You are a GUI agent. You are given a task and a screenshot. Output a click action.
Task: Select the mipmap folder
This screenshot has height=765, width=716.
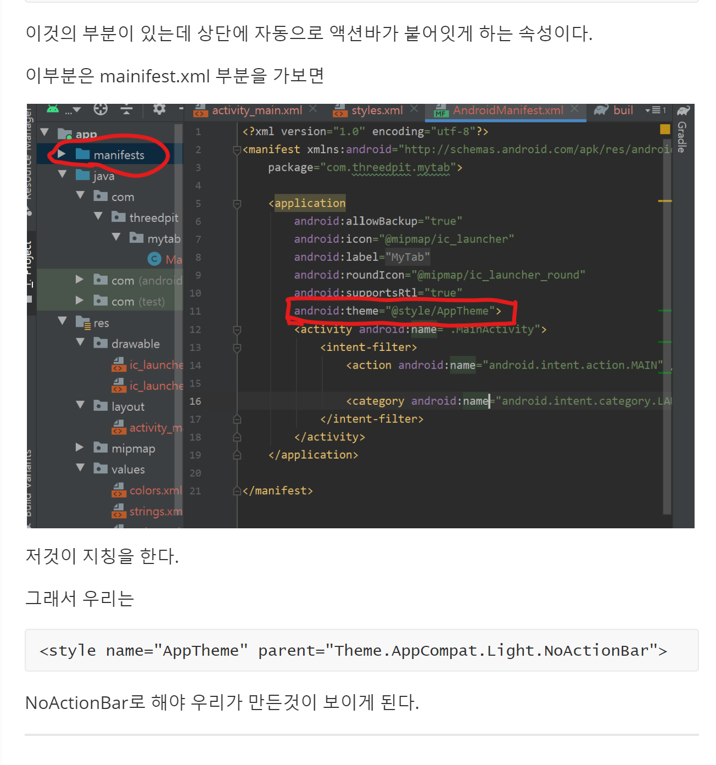[x=125, y=449]
